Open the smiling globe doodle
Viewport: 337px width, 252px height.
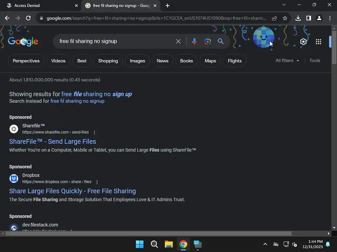264,37
